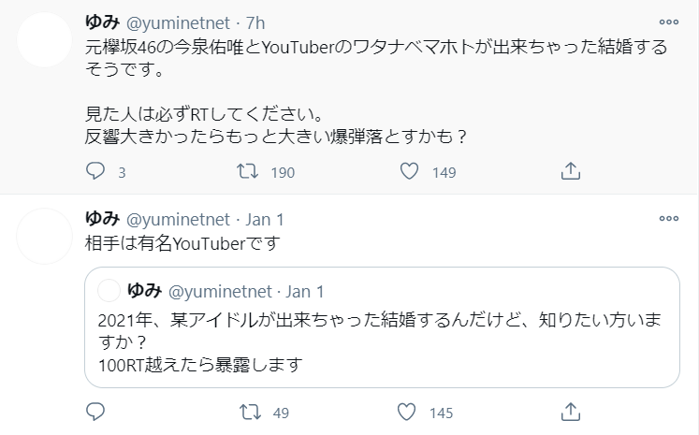Reply to the first tweet with 3 comments
This screenshot has height=435, width=699.
click(95, 171)
